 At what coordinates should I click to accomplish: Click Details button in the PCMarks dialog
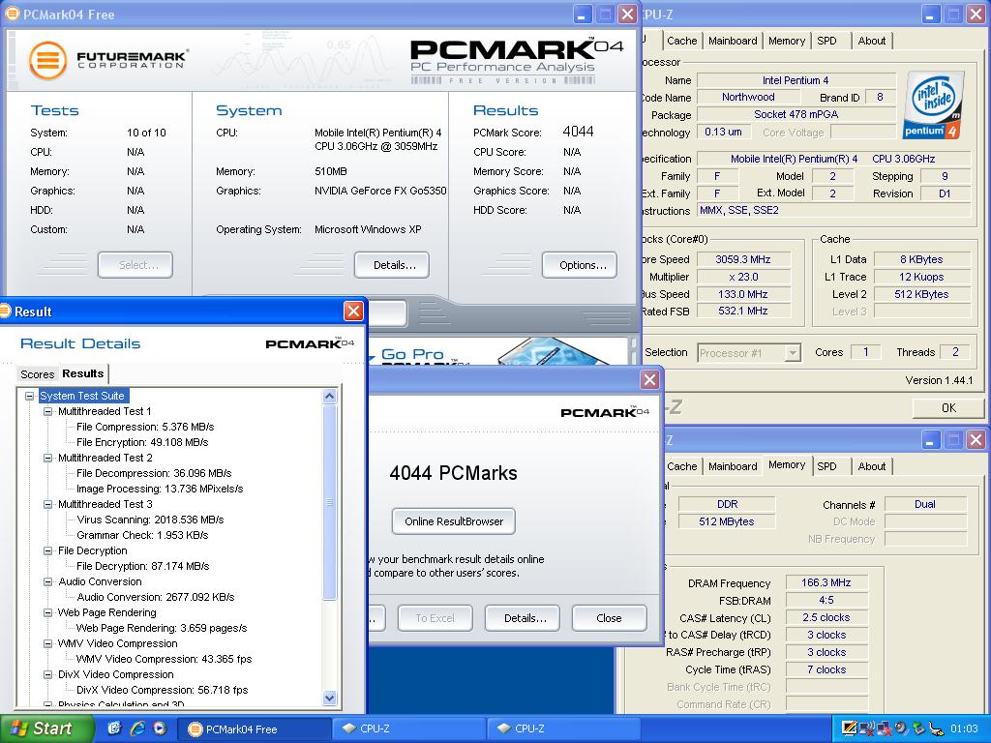click(x=522, y=618)
